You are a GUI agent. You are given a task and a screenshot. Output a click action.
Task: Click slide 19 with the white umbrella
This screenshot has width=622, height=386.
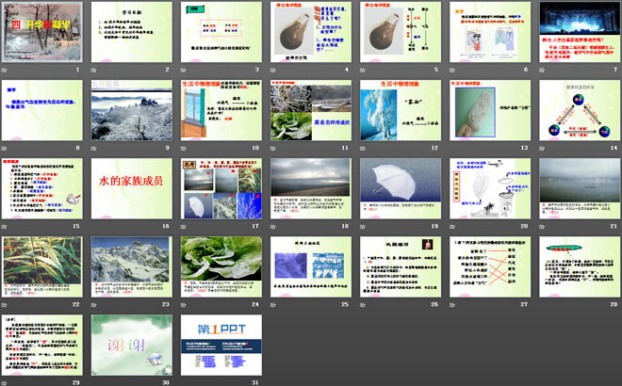398,188
